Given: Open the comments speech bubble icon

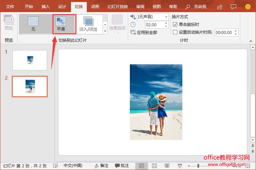Looking at the screenshot, I should click(233, 7).
